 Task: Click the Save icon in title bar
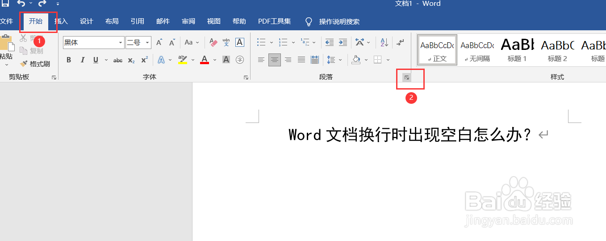pos(5,3)
